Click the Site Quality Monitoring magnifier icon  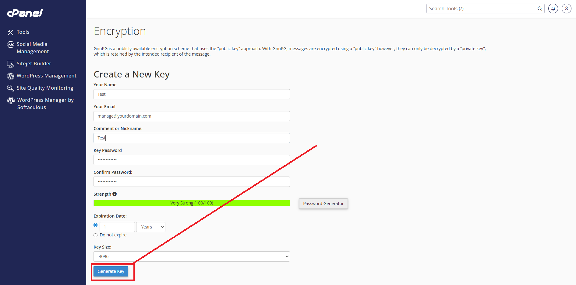tap(11, 88)
